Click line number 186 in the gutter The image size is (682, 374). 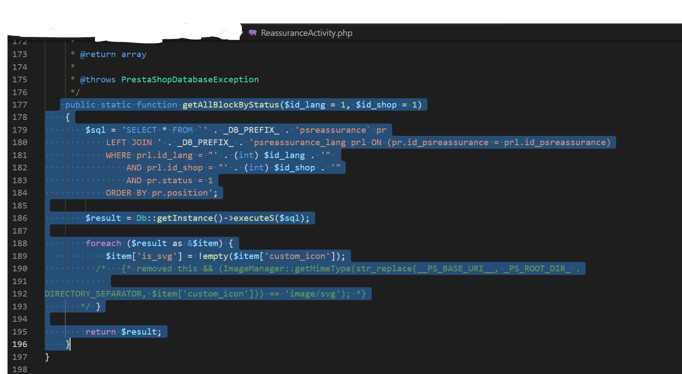(19, 218)
